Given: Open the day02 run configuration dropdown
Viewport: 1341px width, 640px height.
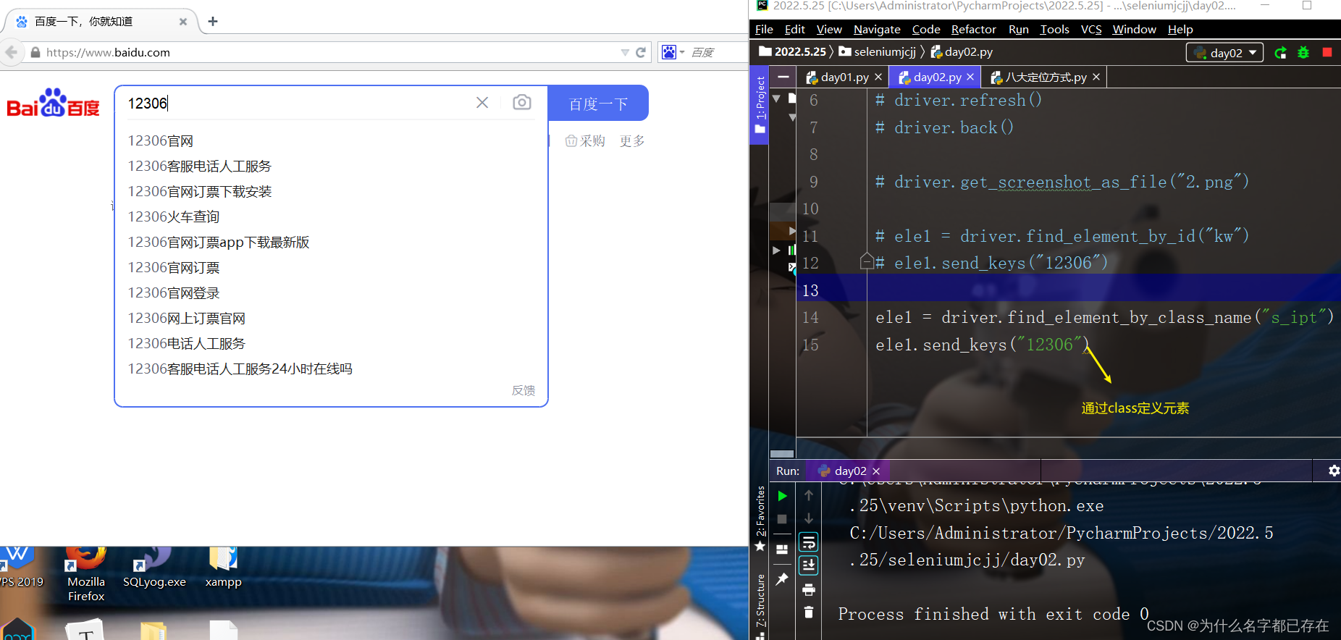Looking at the screenshot, I should point(1225,52).
